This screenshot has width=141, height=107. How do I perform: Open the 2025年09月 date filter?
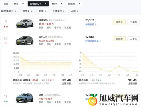(x=9, y=11)
